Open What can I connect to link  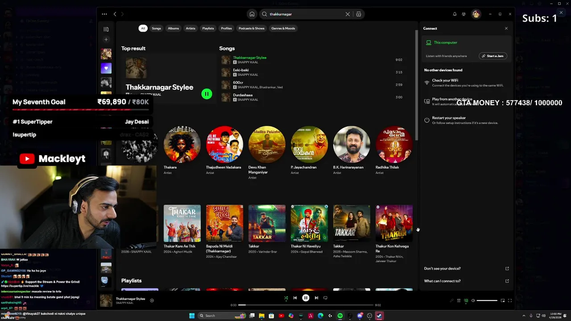tap(466, 281)
